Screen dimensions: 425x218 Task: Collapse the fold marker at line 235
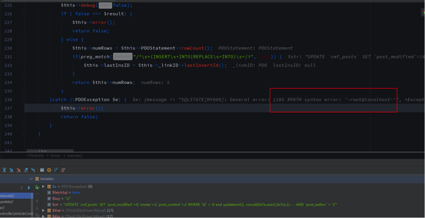point(25,91)
